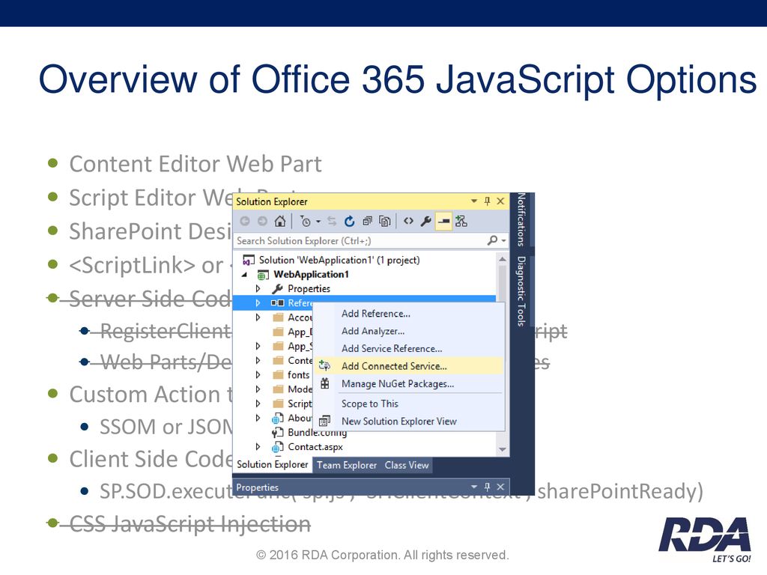Image resolution: width=767 pixels, height=575 pixels.
Task: Switch to the Team Explorer tab
Action: [347, 465]
